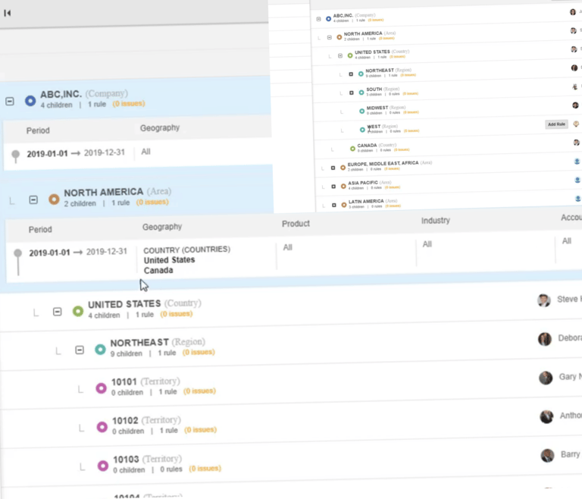Click WEST circle icon in small overview panel
Viewport: 582px width, 499px height.
[x=362, y=130]
